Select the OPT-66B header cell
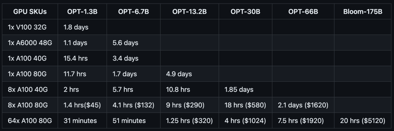This screenshot has height=131, width=394. pyautogui.click(x=303, y=12)
